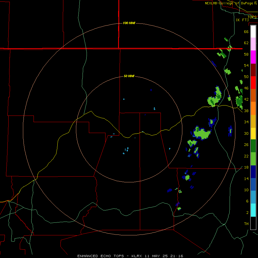Click the '[K FT]' units label

(242, 20)
